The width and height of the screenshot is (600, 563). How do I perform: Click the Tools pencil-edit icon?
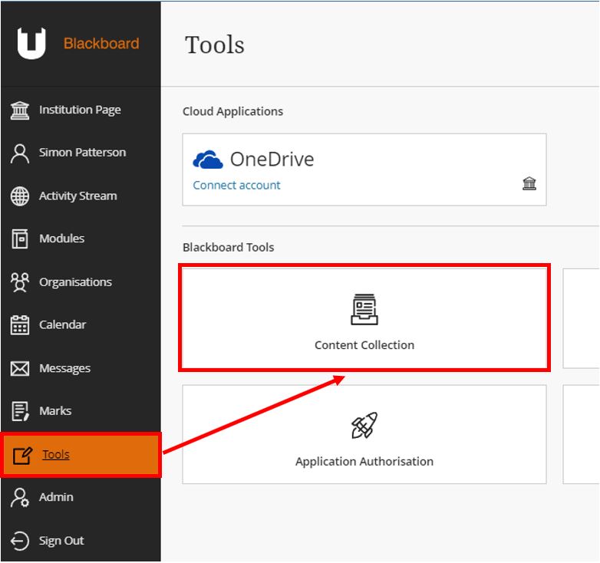point(22,455)
